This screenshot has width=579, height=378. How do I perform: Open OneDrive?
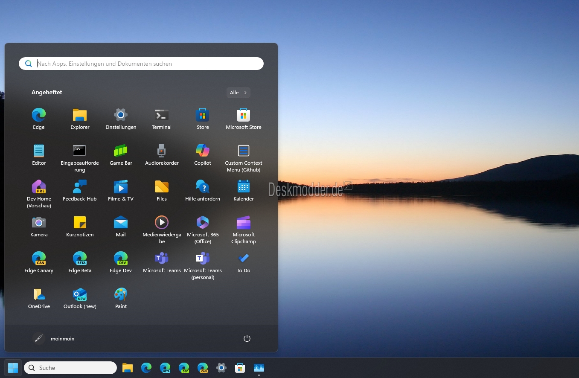coord(39,298)
